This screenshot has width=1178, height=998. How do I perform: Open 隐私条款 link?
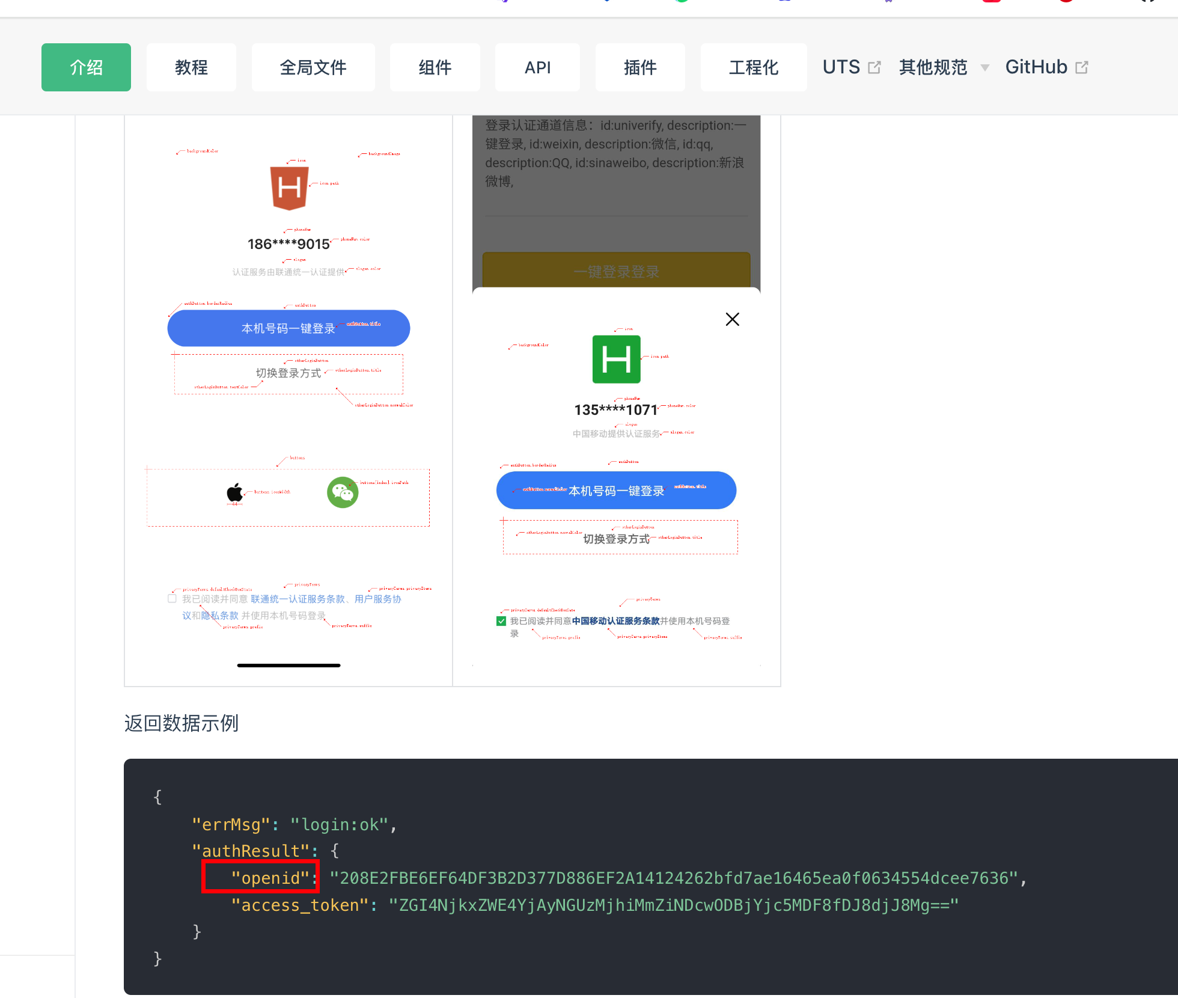pyautogui.click(x=220, y=616)
